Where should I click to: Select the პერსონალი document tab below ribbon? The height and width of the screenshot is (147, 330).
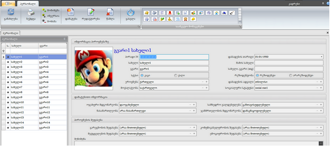(x=10, y=33)
